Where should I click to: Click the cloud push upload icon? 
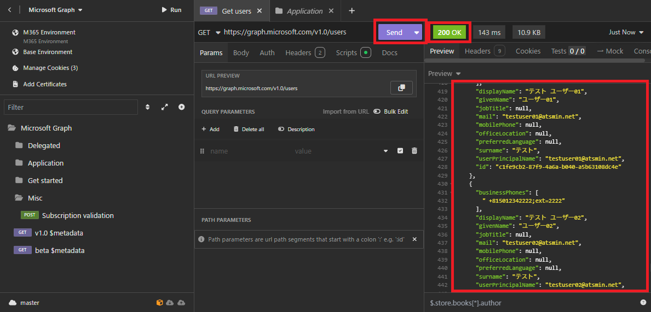click(181, 303)
